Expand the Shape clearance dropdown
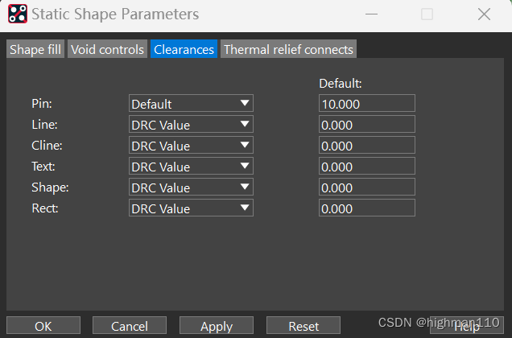Image resolution: width=512 pixels, height=338 pixels. tap(191, 188)
